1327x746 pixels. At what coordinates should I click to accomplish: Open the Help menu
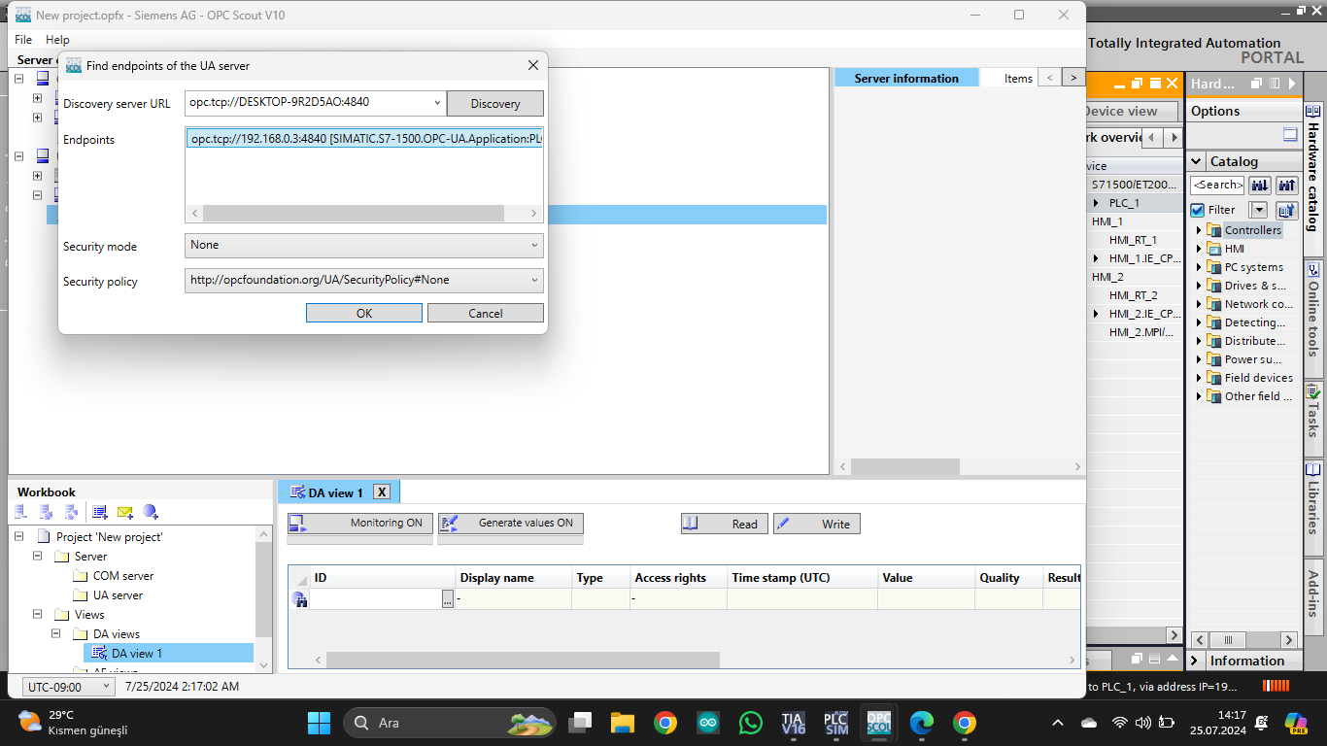click(57, 40)
